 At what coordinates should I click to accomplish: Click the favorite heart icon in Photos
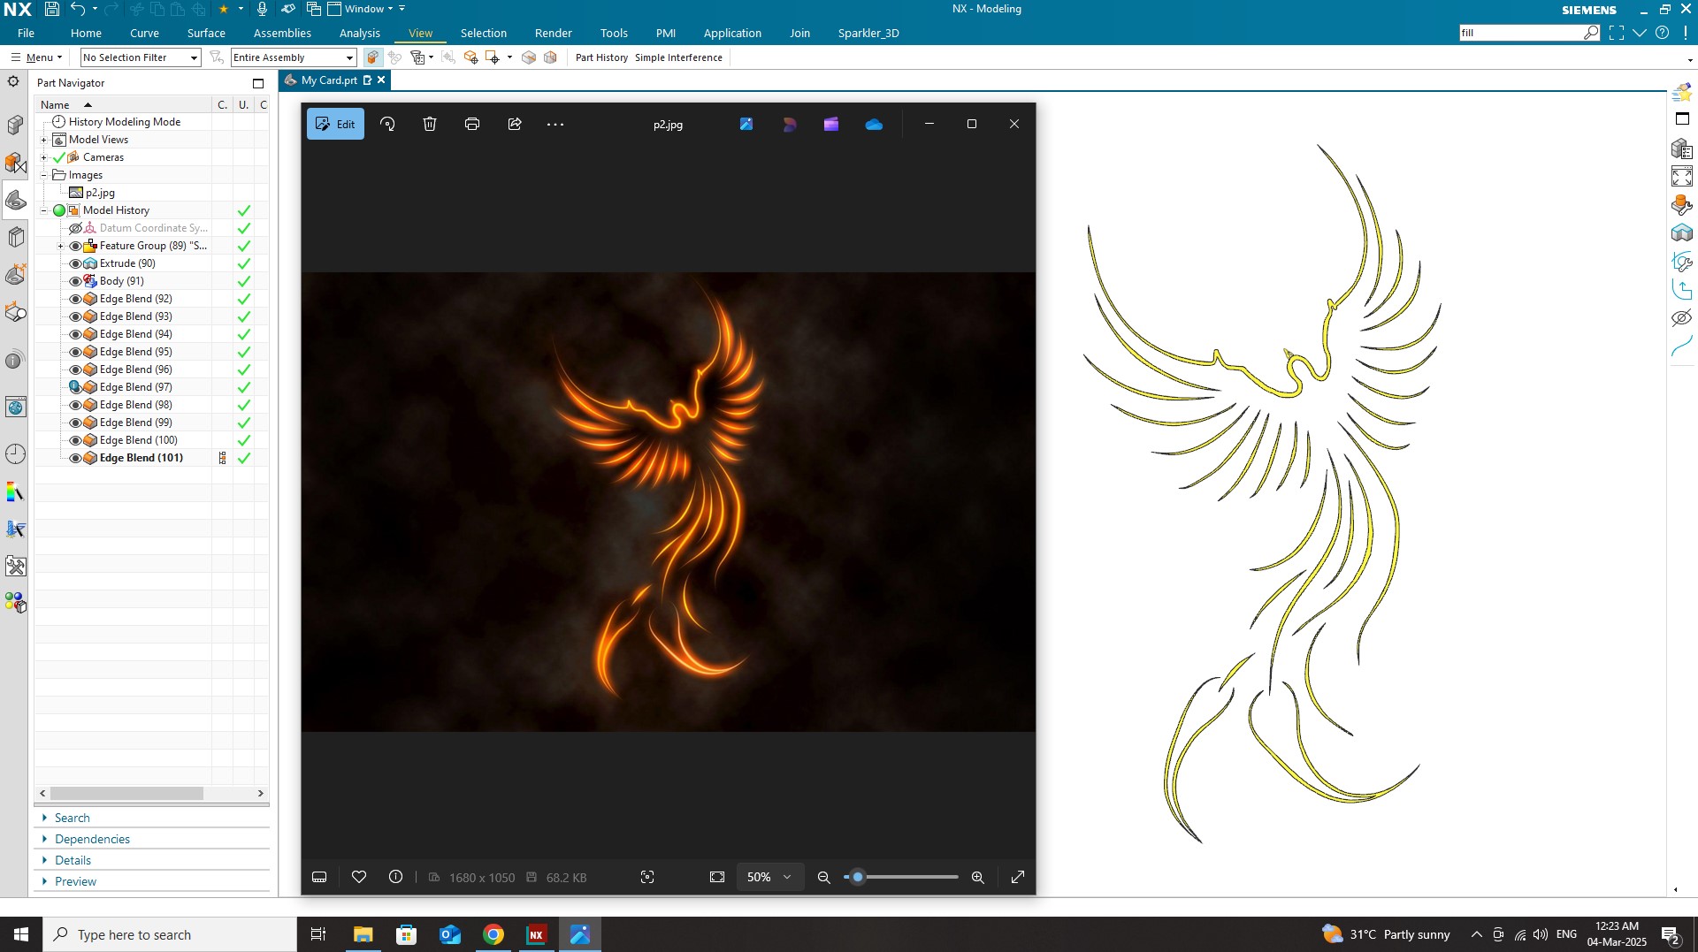click(x=359, y=877)
